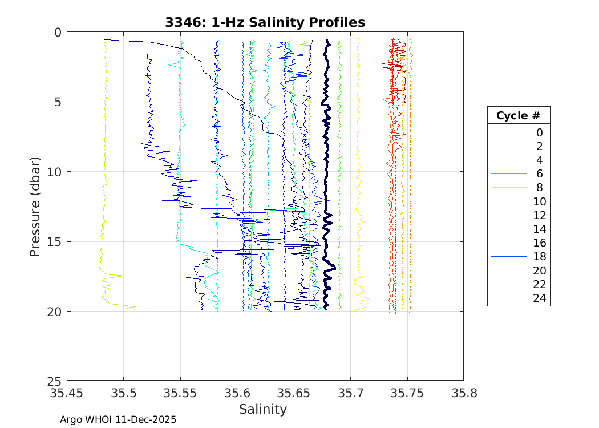Select the Salinity x-axis label
The width and height of the screenshot is (599, 428).
tap(262, 409)
